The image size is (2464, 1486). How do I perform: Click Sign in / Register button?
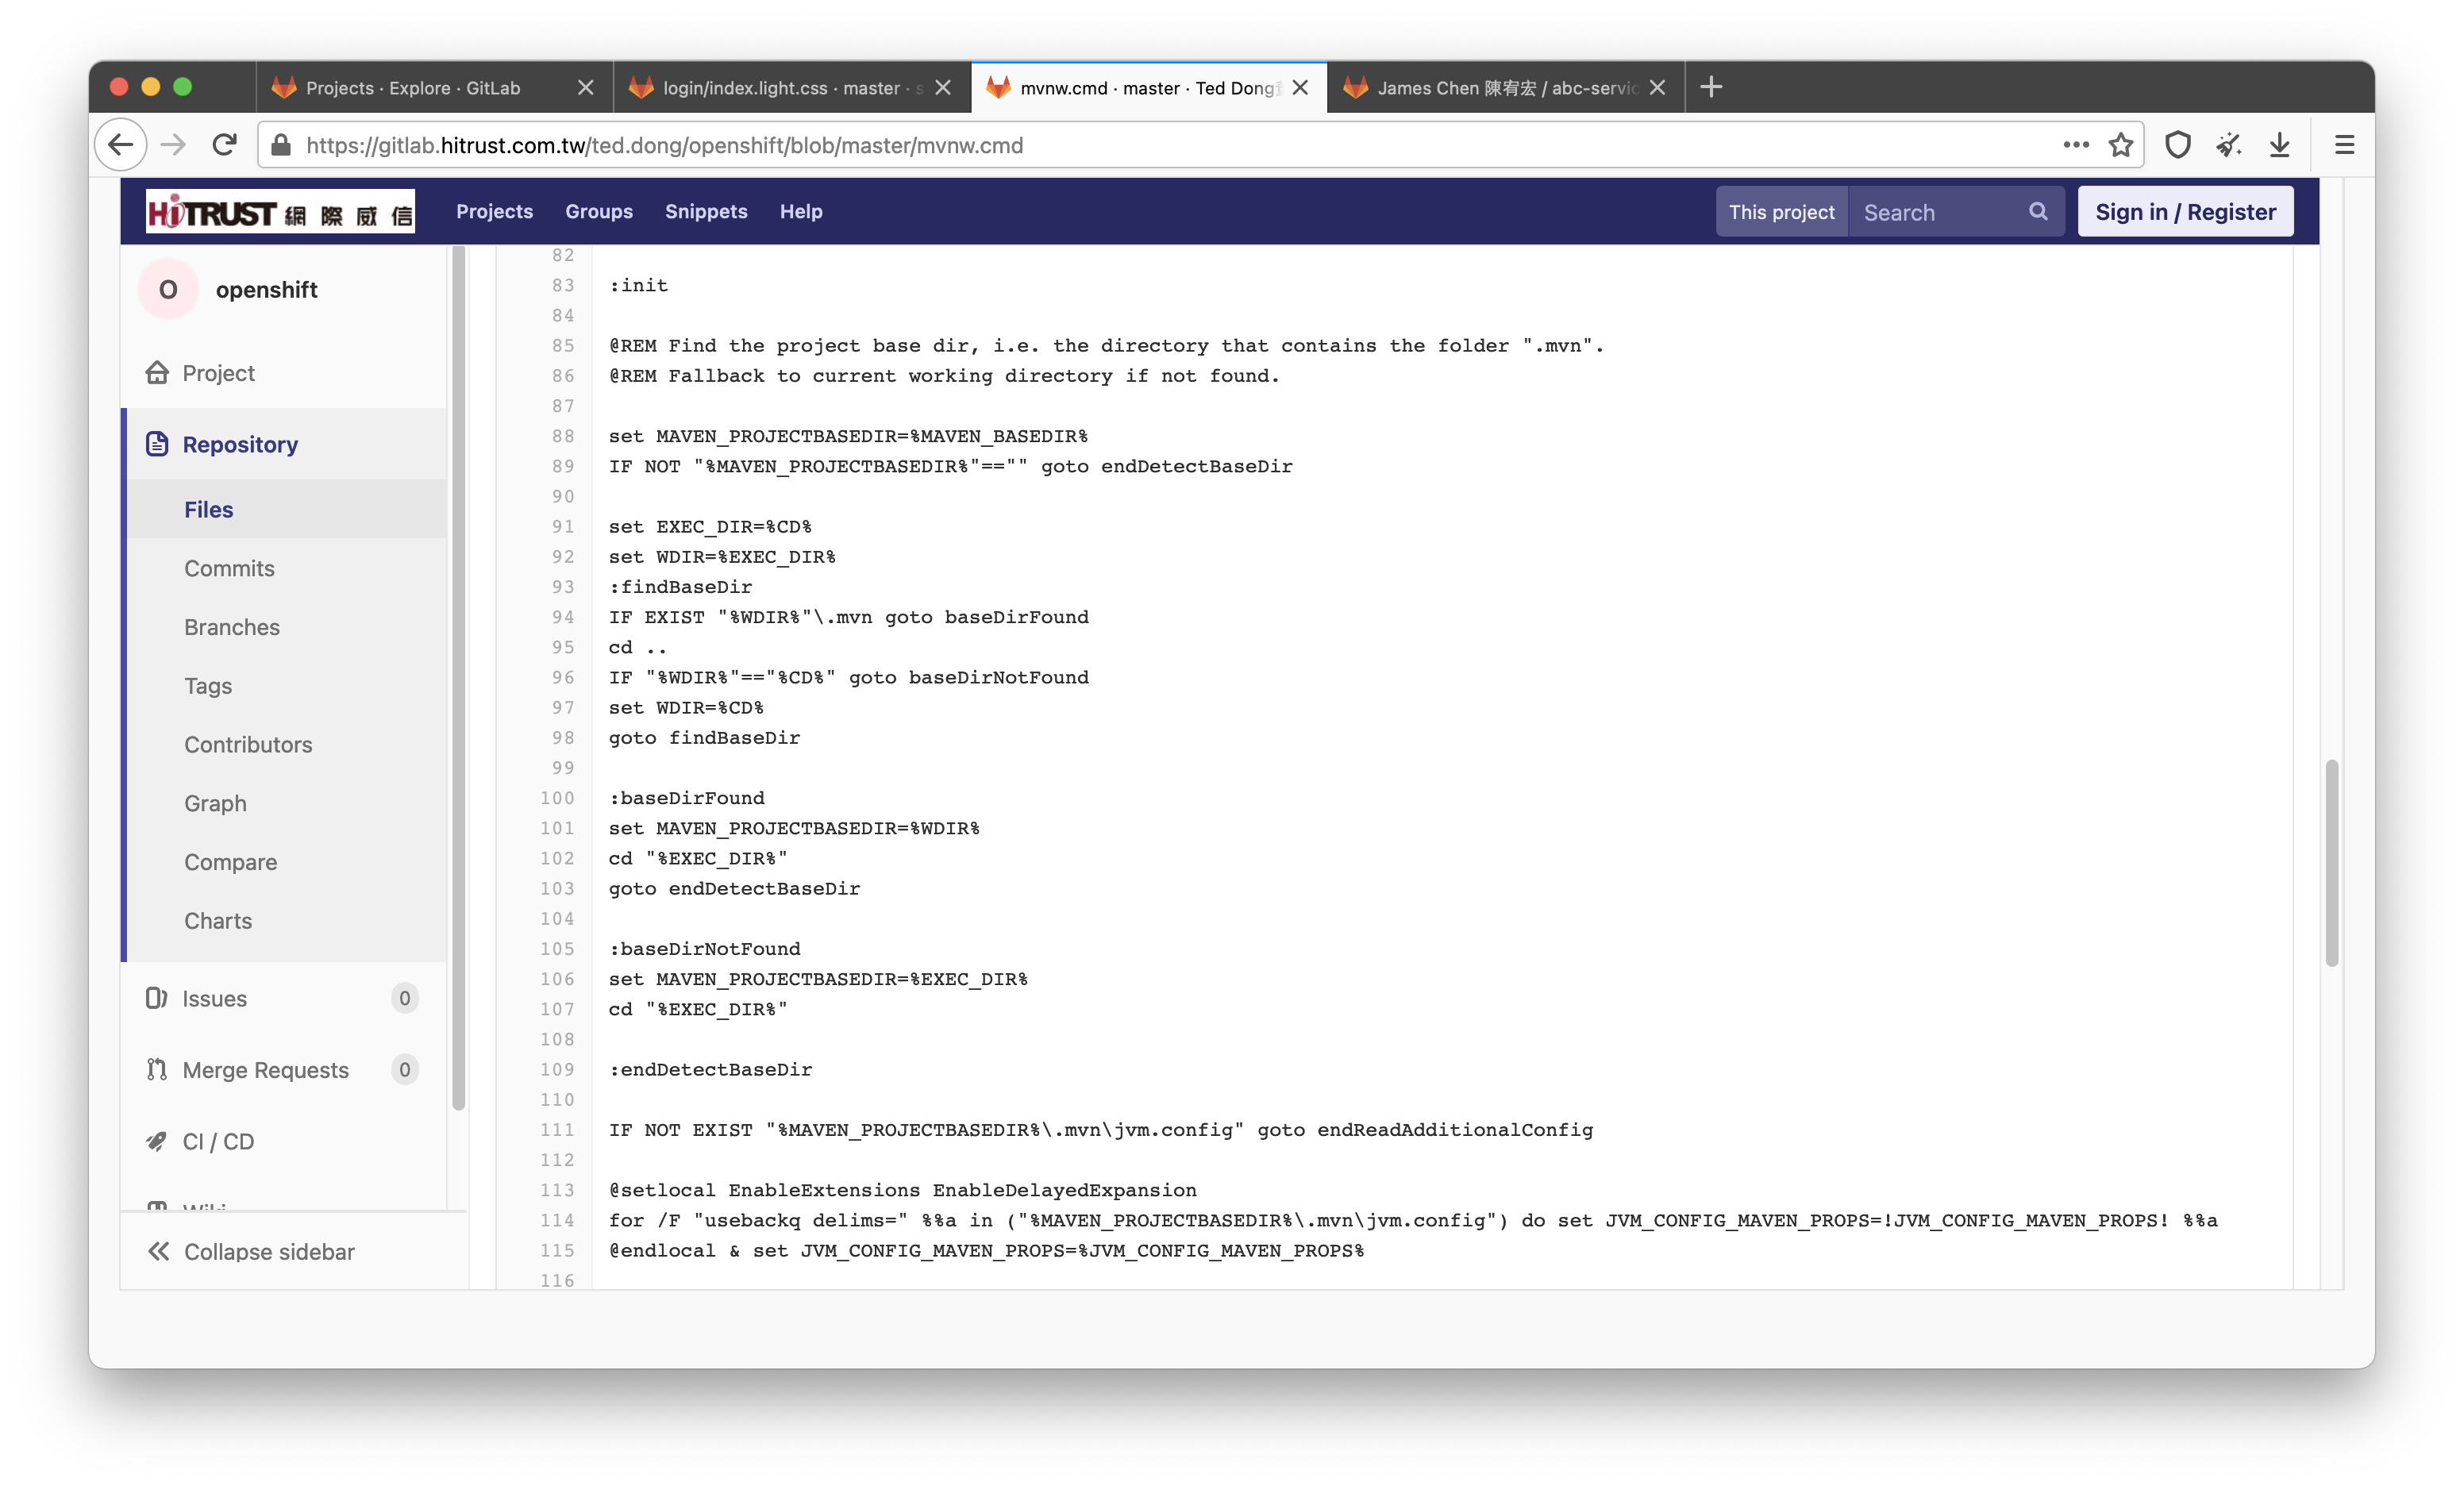(2185, 212)
